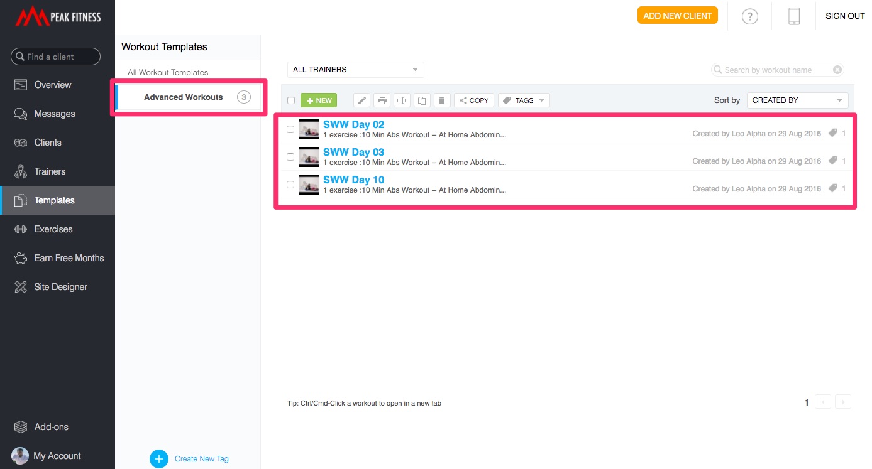Click the Add-ons stack icon
The width and height of the screenshot is (872, 469).
pos(21,427)
